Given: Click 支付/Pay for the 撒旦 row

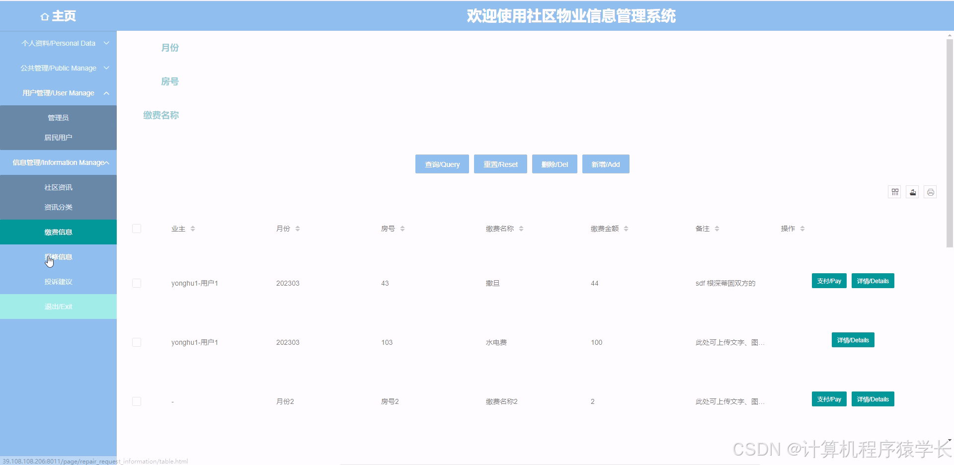Looking at the screenshot, I should pos(829,281).
